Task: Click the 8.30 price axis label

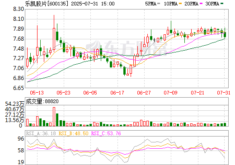Action: pos(19,9)
